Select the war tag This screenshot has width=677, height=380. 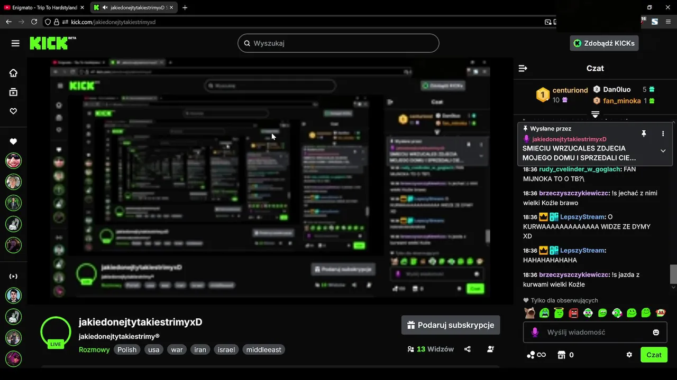(177, 349)
